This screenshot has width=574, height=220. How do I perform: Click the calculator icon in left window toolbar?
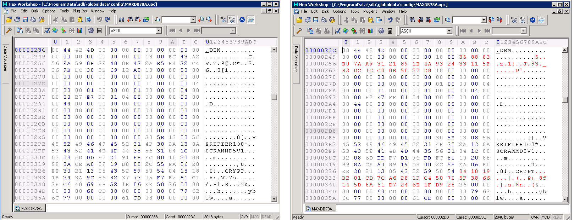click(99, 30)
